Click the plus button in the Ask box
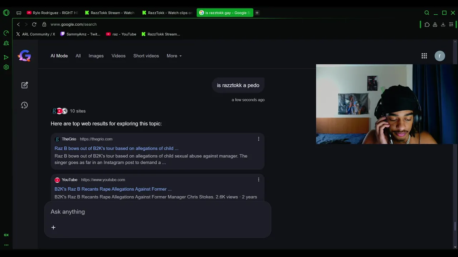Screen dimensions: 458x257 [x=53, y=227]
